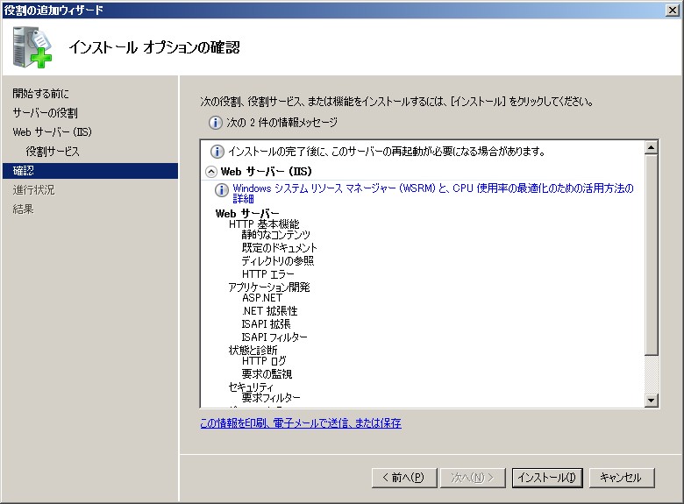Screen dimensions: 684x504
Task: Cancel the wizard with キャンセル button
Action: coord(621,478)
